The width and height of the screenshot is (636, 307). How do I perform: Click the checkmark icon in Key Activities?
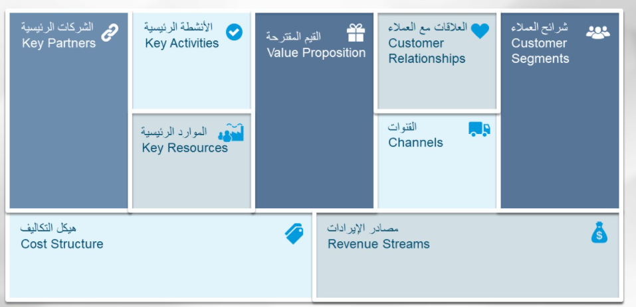[x=234, y=31]
